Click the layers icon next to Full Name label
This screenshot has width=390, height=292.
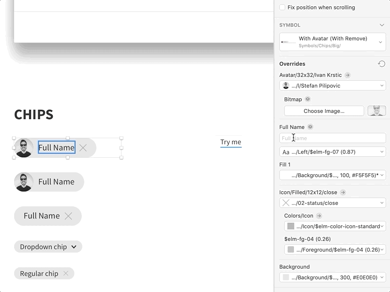pos(310,127)
